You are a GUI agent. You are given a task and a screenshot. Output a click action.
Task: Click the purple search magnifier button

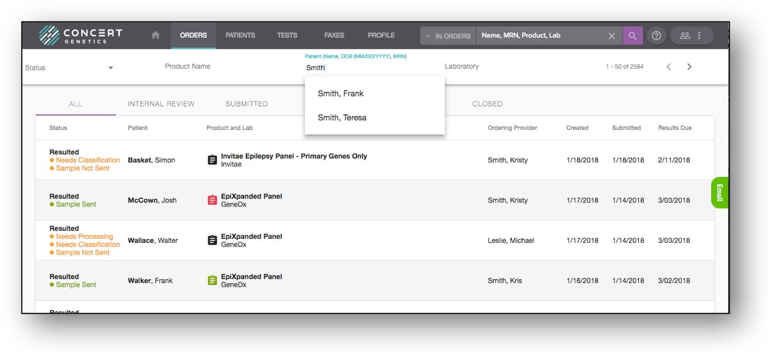tap(632, 36)
